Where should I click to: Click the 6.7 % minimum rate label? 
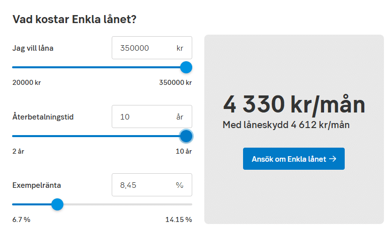22,219
